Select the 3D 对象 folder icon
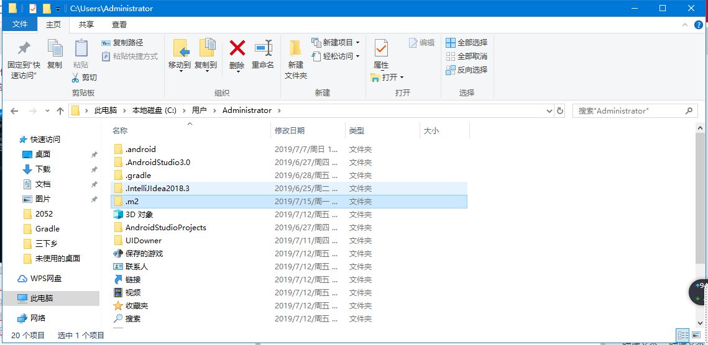 pyautogui.click(x=118, y=215)
